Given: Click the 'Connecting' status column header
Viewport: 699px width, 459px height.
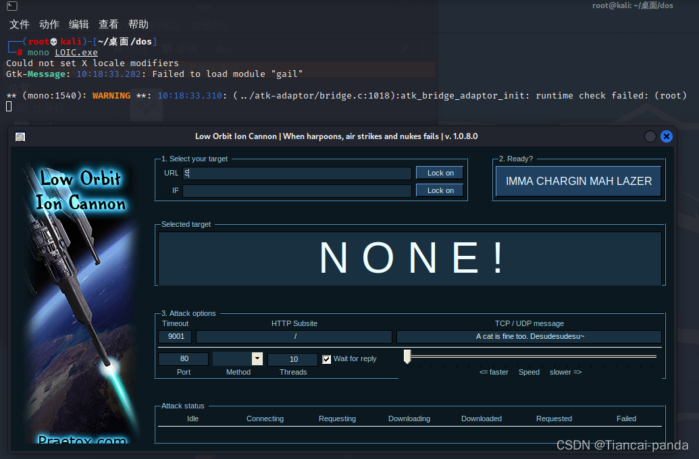Looking at the screenshot, I should [x=265, y=418].
